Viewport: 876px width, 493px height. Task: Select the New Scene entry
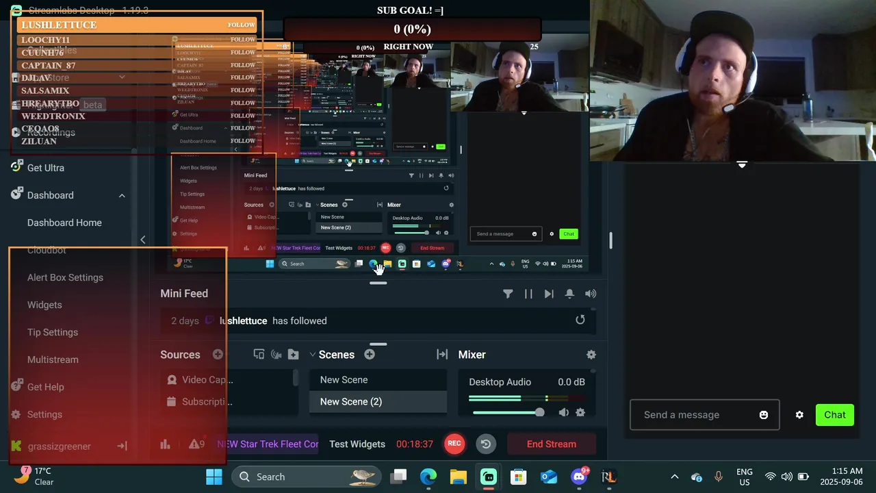coord(378,379)
